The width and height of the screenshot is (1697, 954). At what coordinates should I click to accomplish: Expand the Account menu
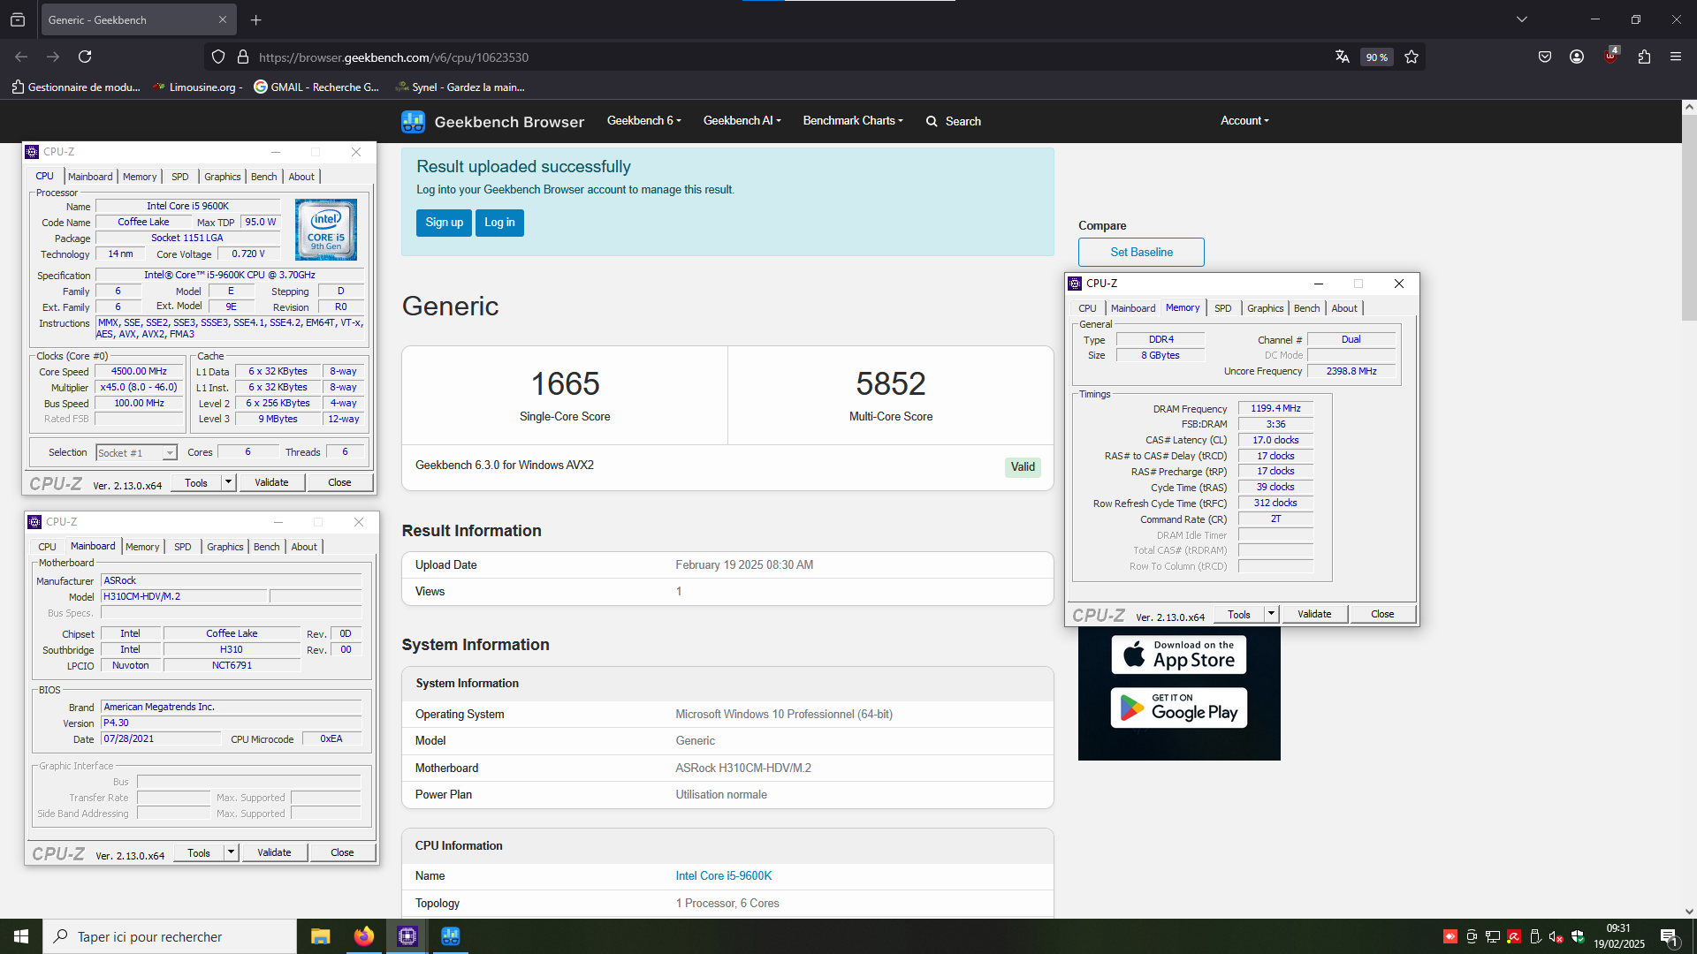coord(1244,121)
